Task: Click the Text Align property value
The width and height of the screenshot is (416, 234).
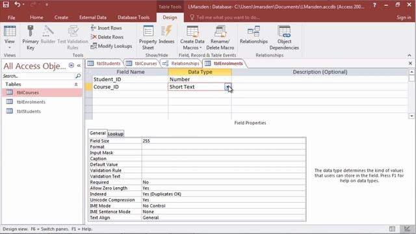Action: coord(224,218)
